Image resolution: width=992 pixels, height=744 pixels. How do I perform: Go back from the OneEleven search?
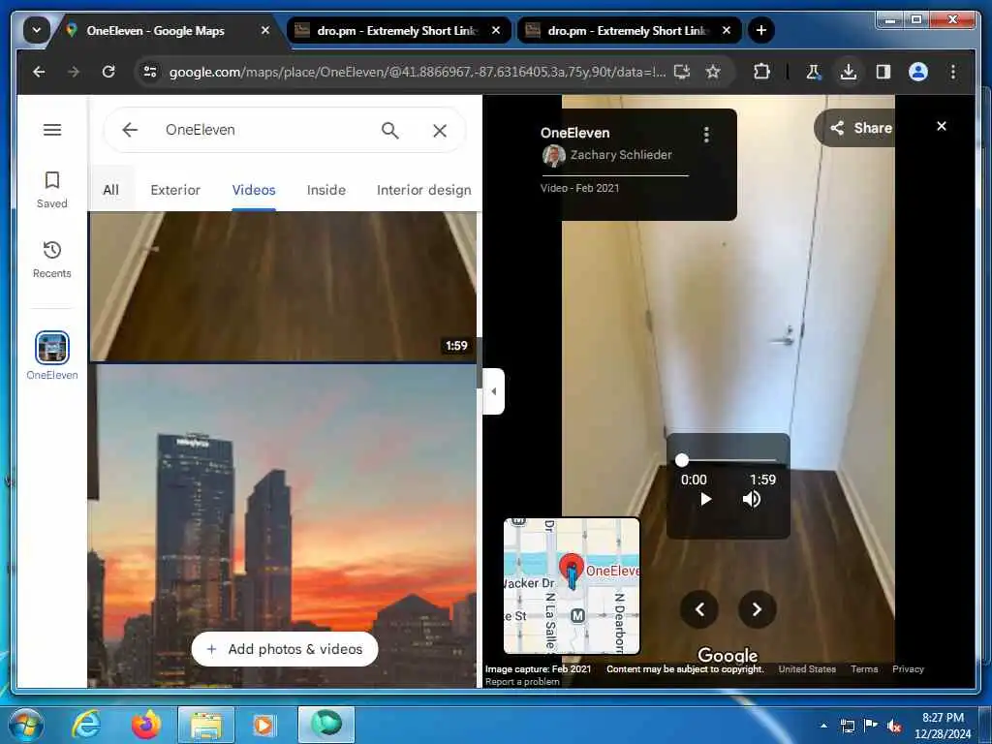130,130
